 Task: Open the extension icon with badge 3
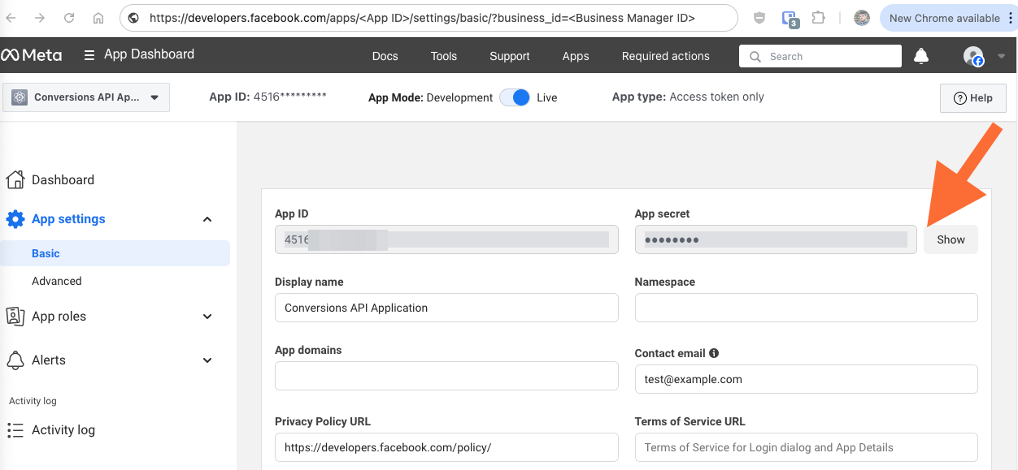point(789,19)
